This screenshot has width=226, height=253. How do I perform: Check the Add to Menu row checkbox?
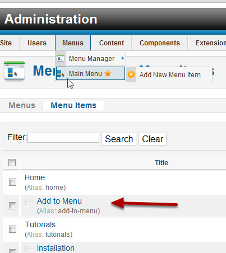[x=12, y=205]
